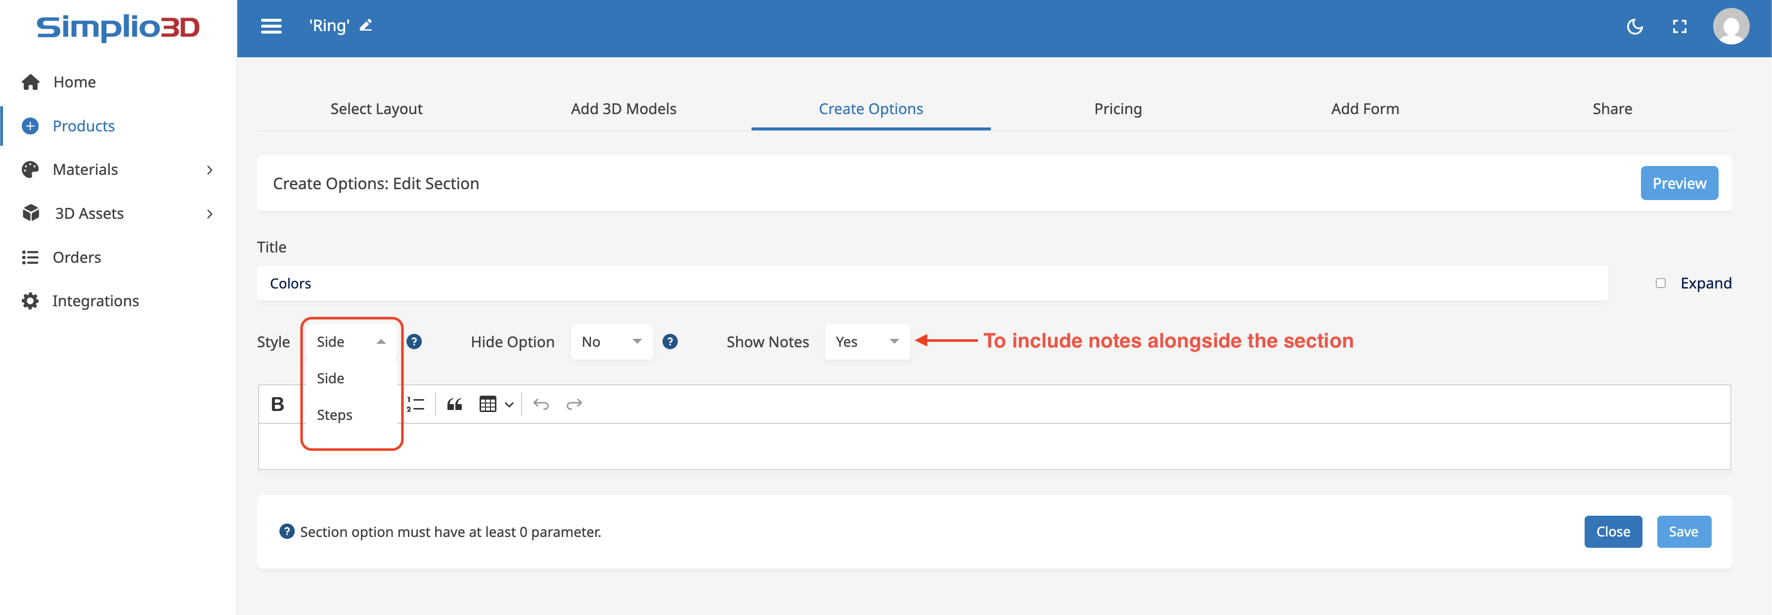
Task: Click the help icon beside Hide Option
Action: [x=669, y=341]
